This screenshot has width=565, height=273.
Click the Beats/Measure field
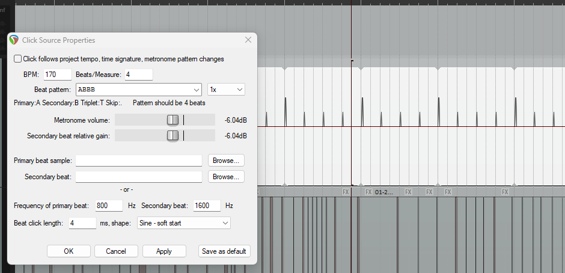(x=138, y=75)
